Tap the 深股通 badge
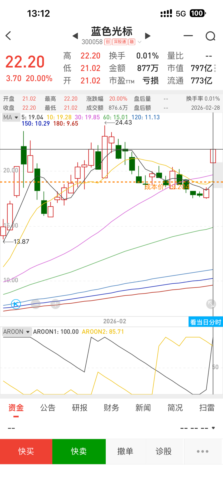The height and width of the screenshot is (482, 223). click(x=120, y=42)
